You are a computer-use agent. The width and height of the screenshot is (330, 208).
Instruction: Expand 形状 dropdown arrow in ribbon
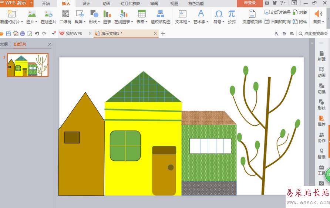(99, 22)
